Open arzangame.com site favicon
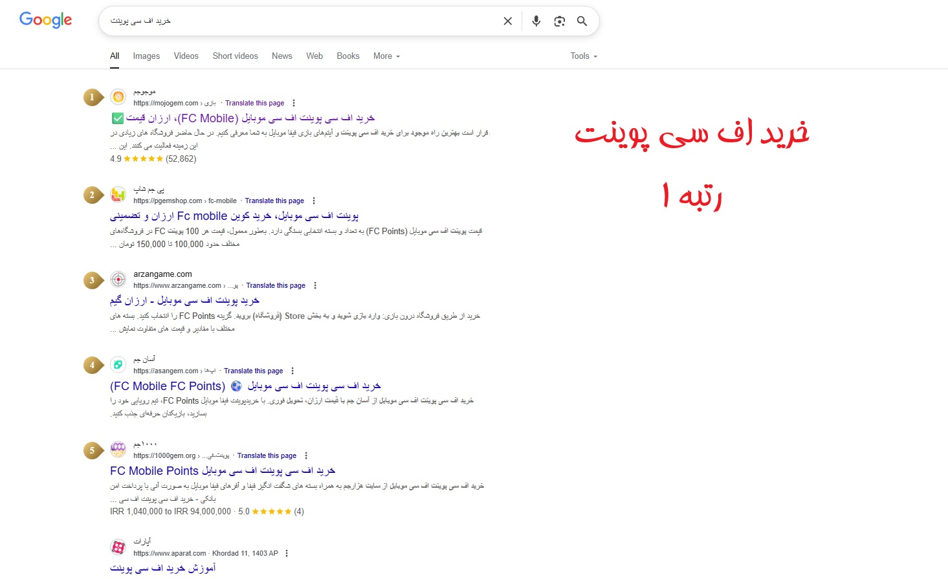 pos(118,279)
